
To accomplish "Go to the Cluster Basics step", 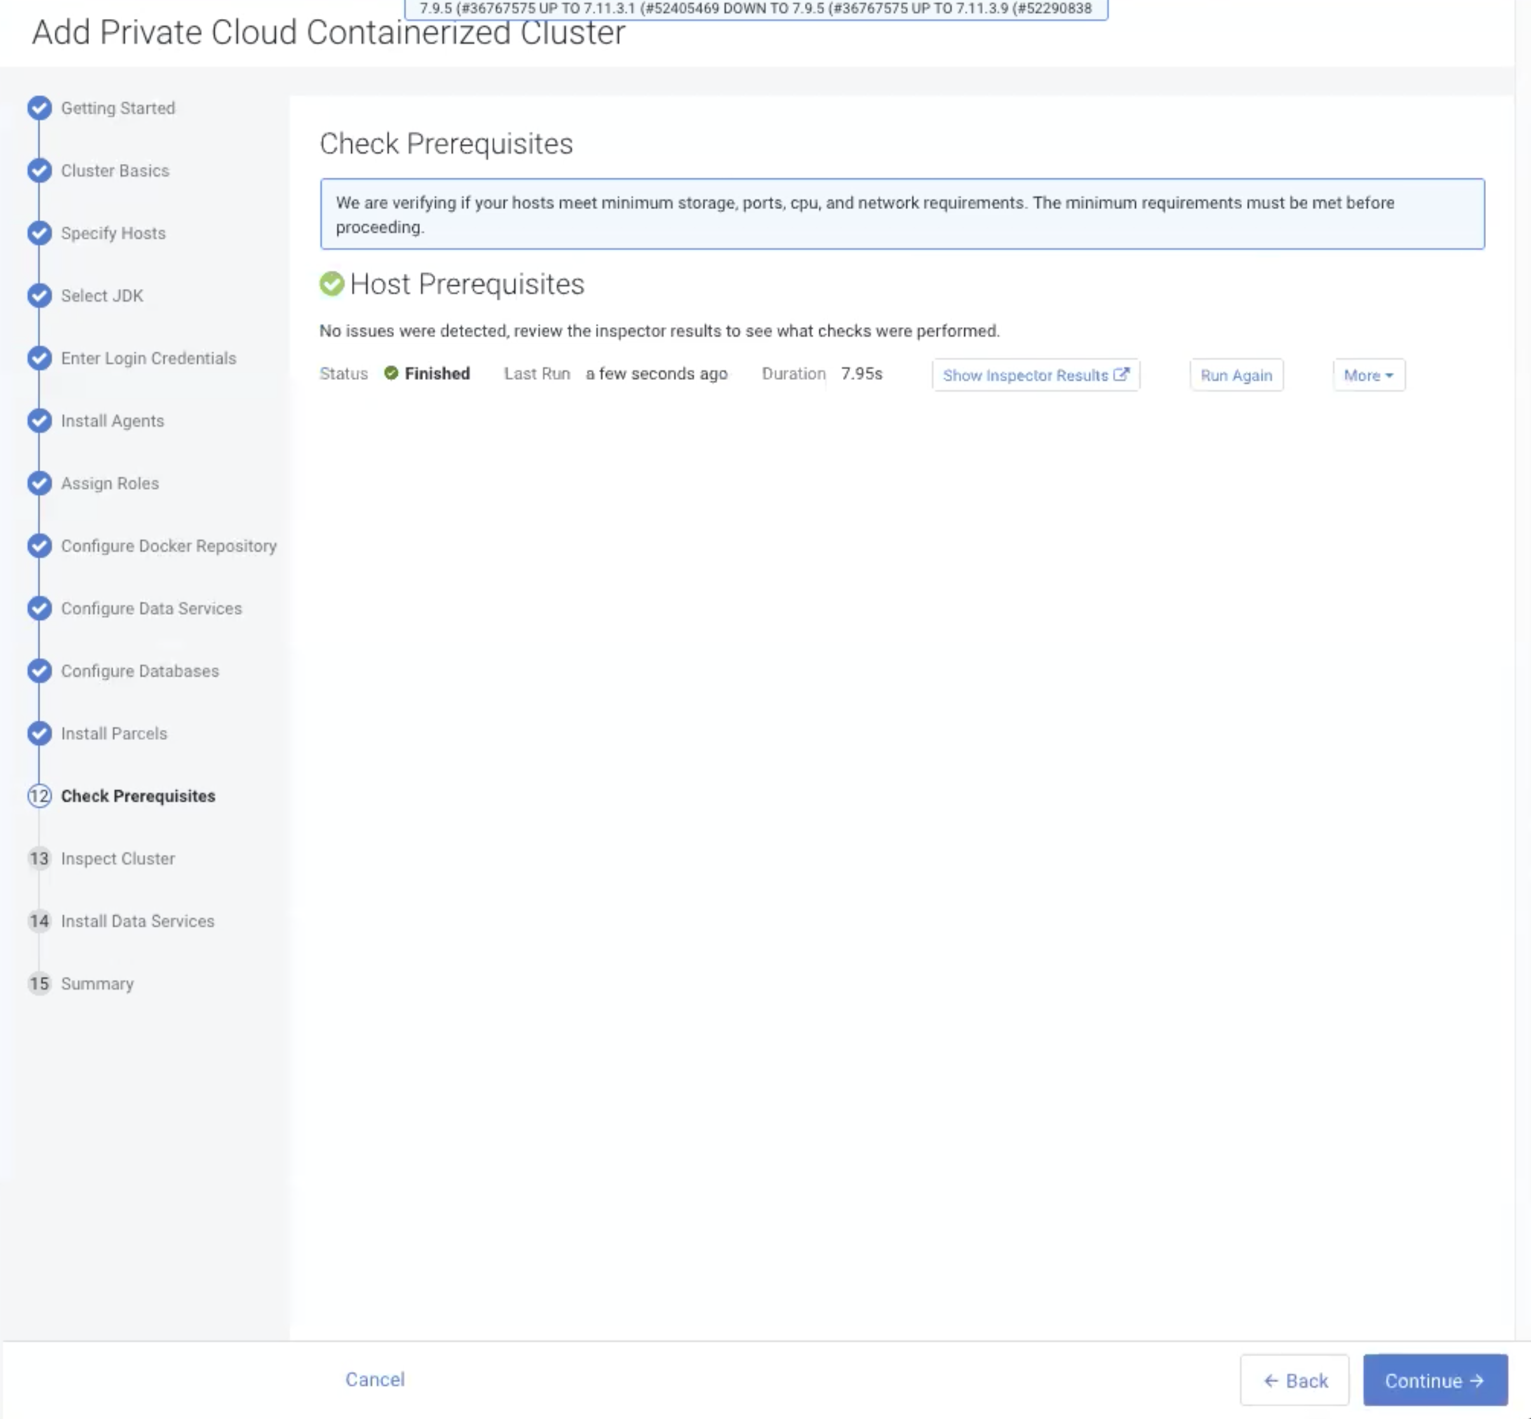I will [115, 170].
